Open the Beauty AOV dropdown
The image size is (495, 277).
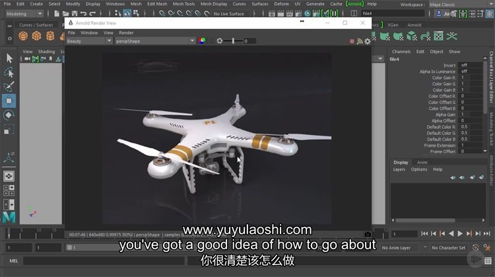tap(89, 41)
